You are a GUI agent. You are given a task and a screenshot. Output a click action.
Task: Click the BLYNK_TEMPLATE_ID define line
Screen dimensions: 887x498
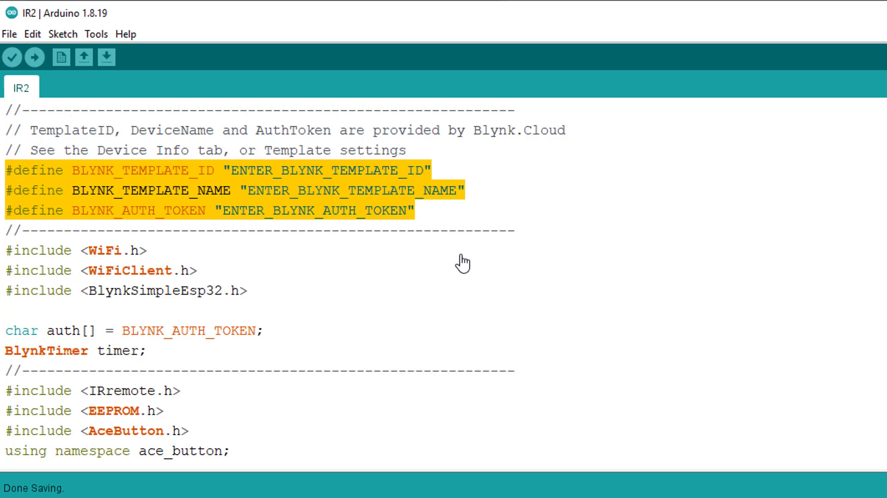(218, 170)
